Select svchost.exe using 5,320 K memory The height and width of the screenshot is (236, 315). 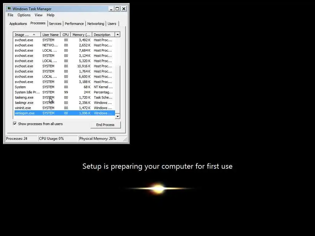(65, 61)
